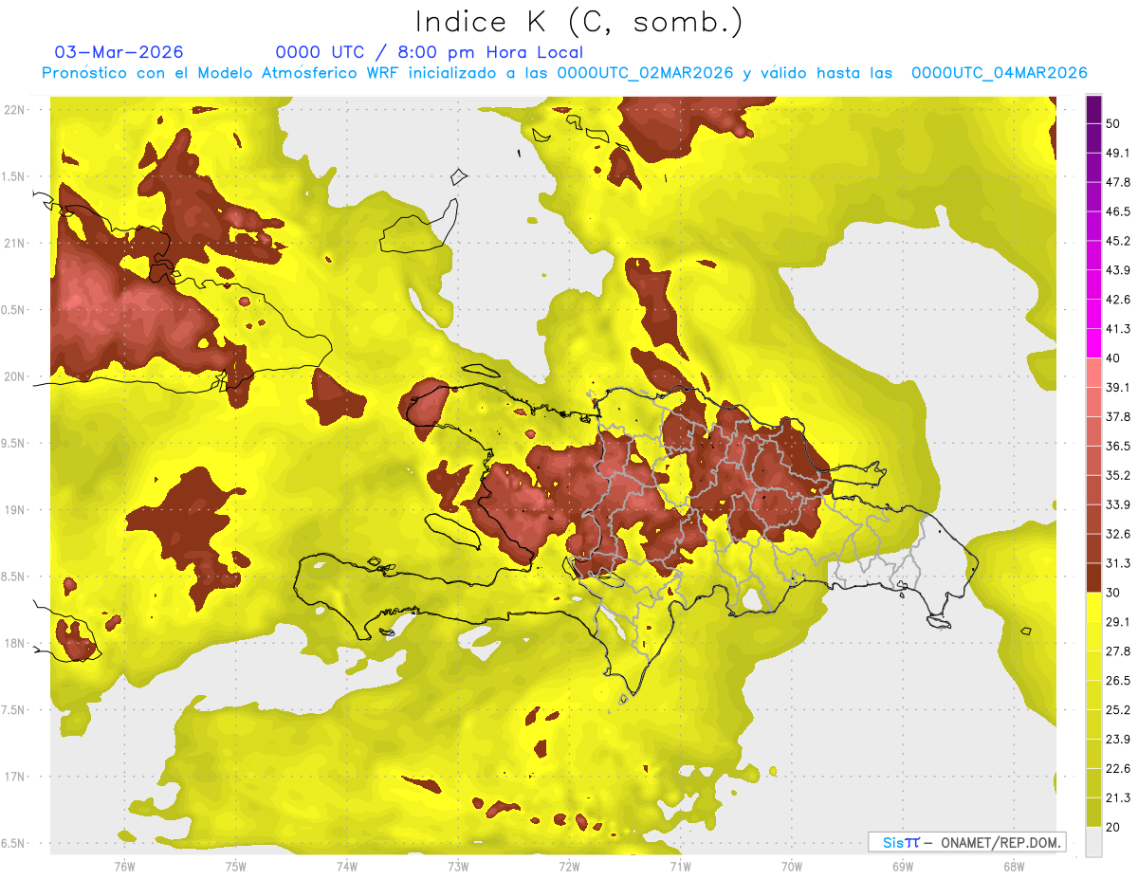Click the '20N' latitude label

pyautogui.click(x=14, y=376)
